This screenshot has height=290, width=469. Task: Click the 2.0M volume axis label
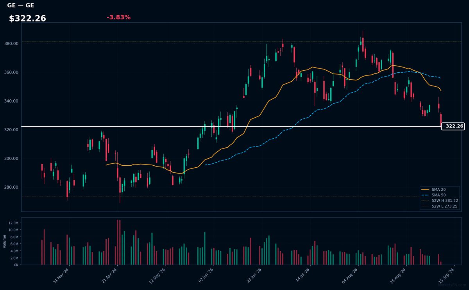(x=14, y=258)
